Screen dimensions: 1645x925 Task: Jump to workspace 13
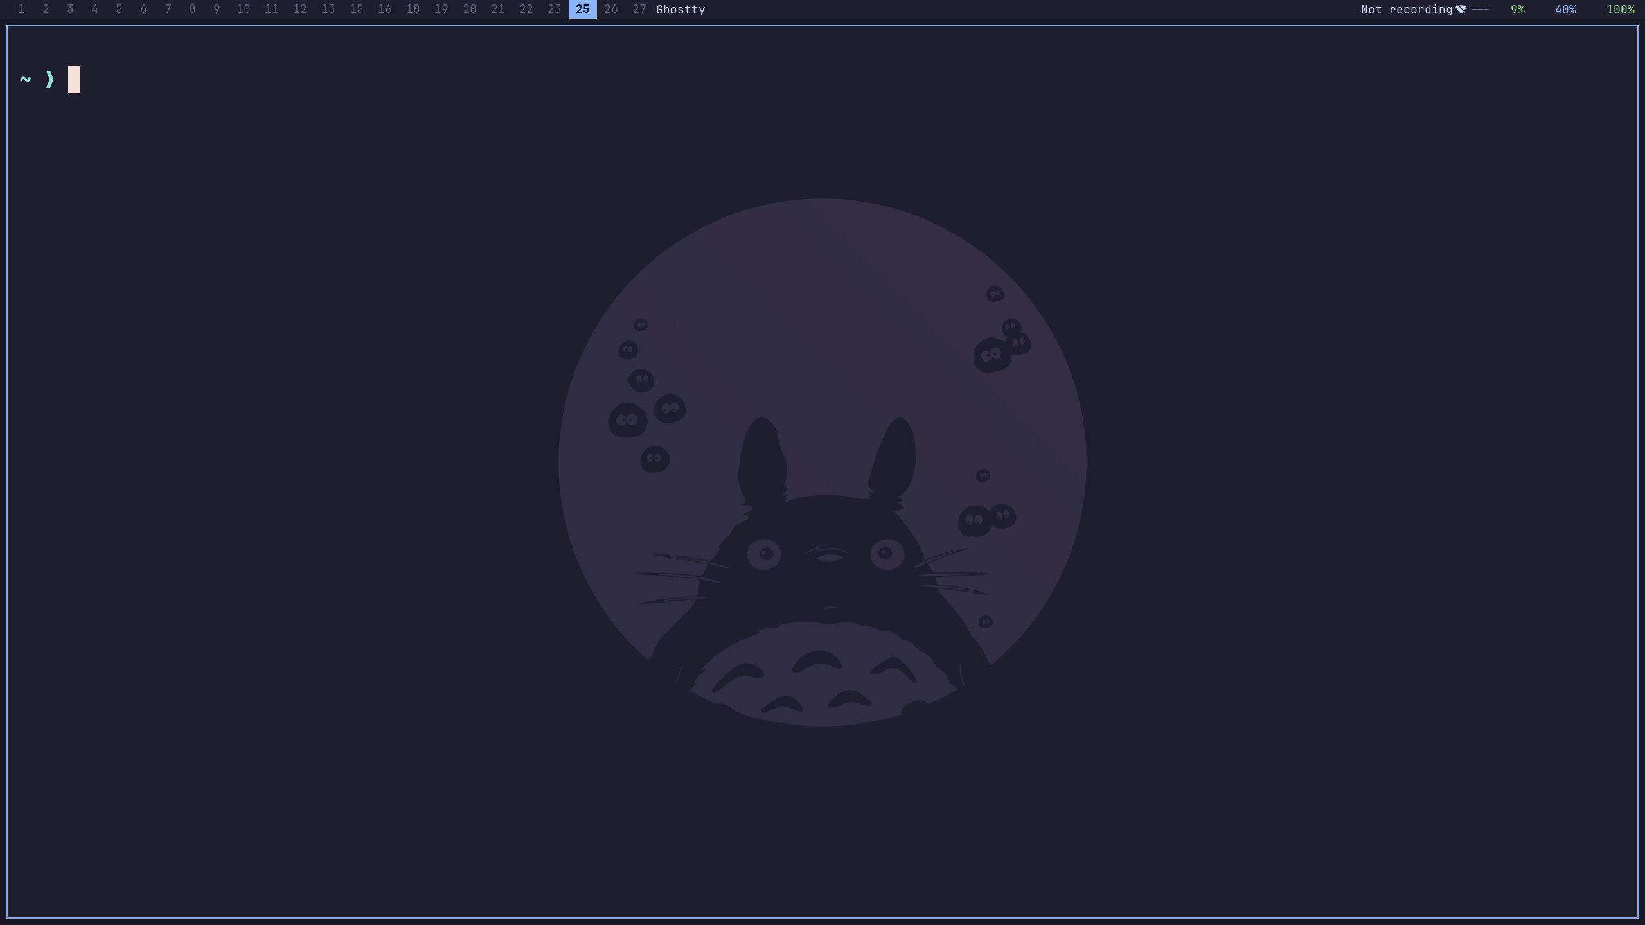point(328,9)
